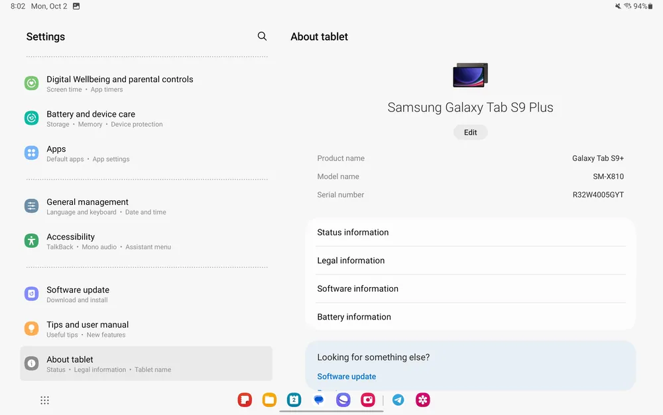Open Battery information

click(x=470, y=316)
